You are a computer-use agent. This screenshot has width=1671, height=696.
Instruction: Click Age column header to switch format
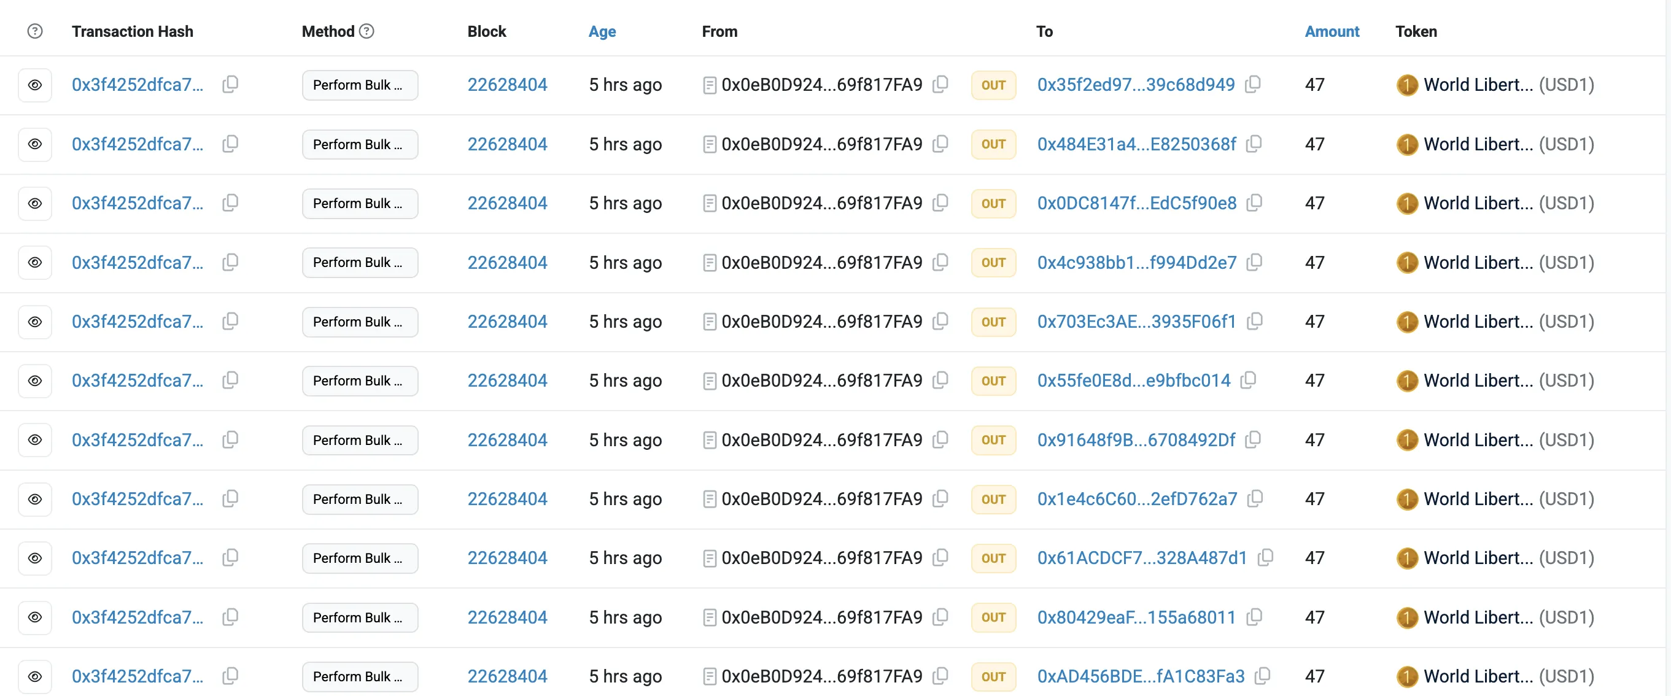pos(602,31)
